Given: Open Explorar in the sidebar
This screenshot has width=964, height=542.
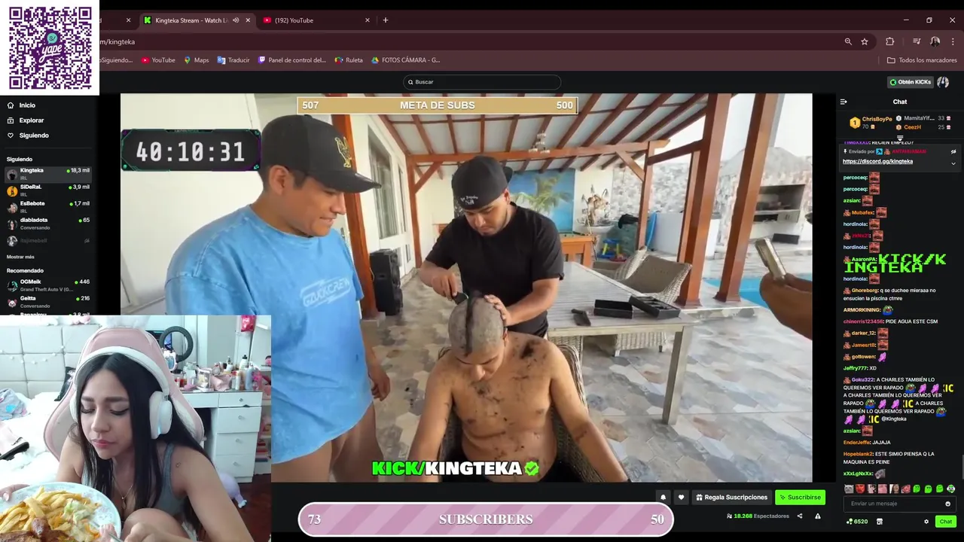Looking at the screenshot, I should tap(25, 120).
